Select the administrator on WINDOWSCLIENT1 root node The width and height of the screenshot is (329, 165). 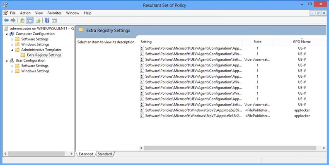pos(42,28)
